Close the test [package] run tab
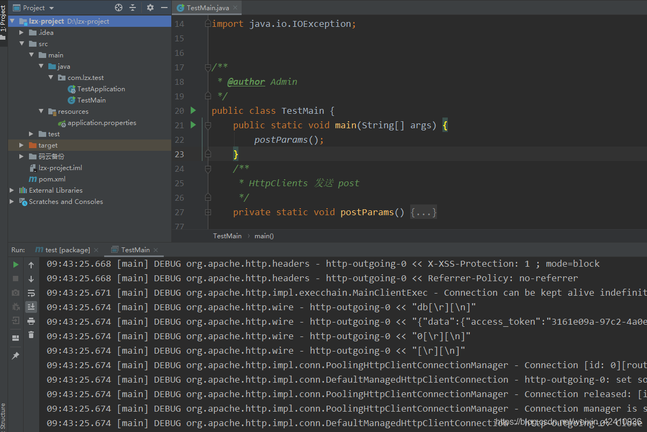Image resolution: width=647 pixels, height=432 pixels. (96, 250)
